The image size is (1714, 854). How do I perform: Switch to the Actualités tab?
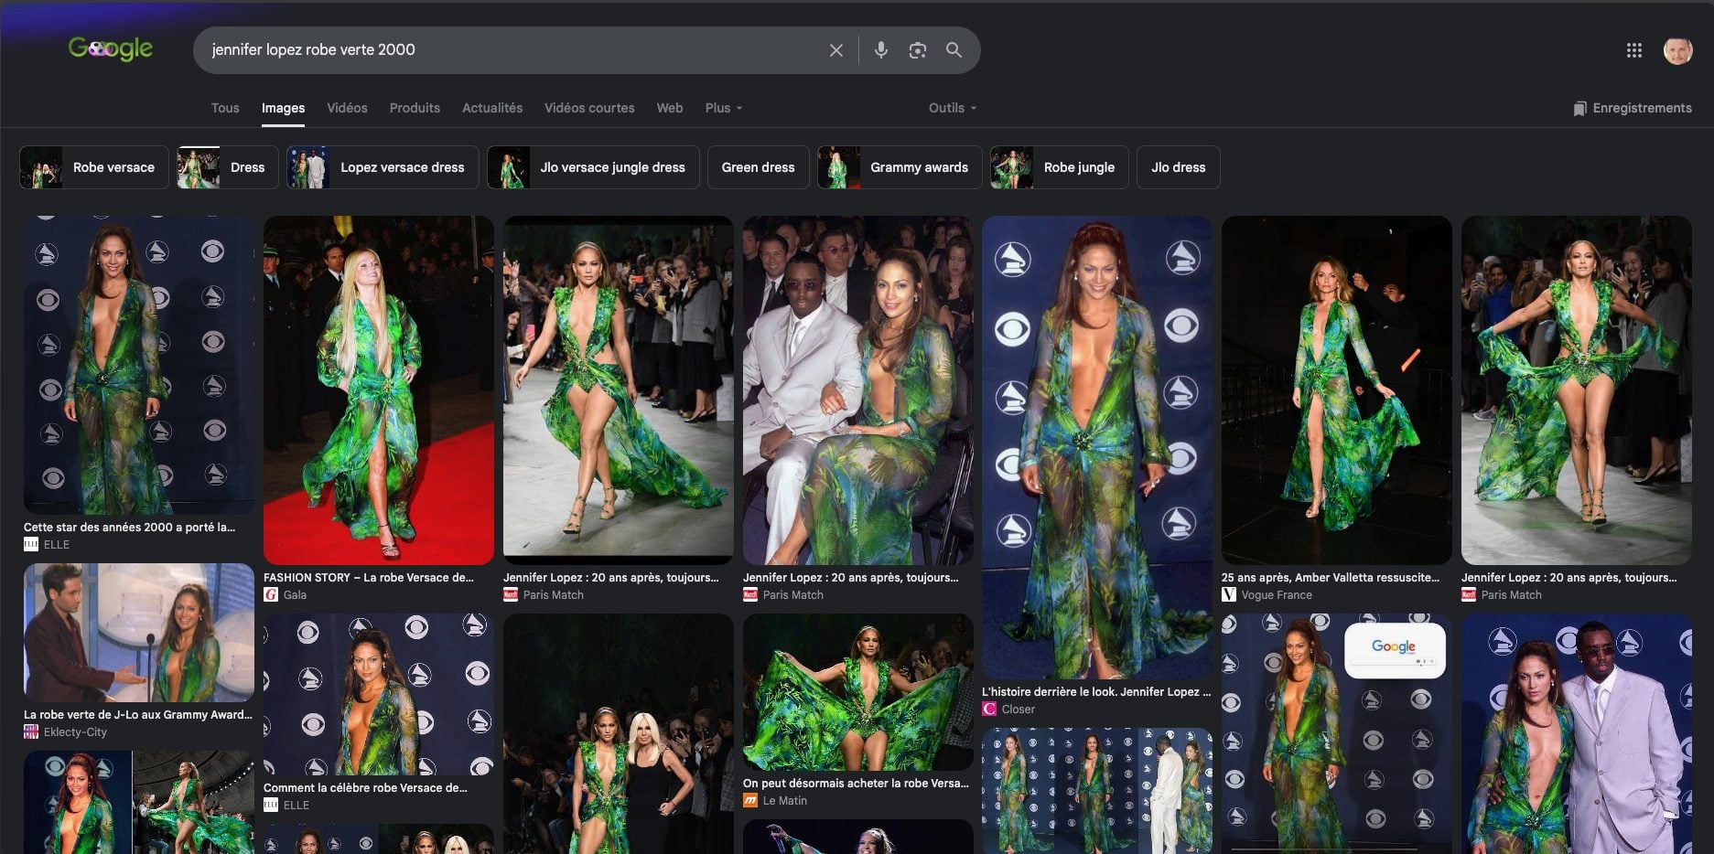pyautogui.click(x=492, y=108)
